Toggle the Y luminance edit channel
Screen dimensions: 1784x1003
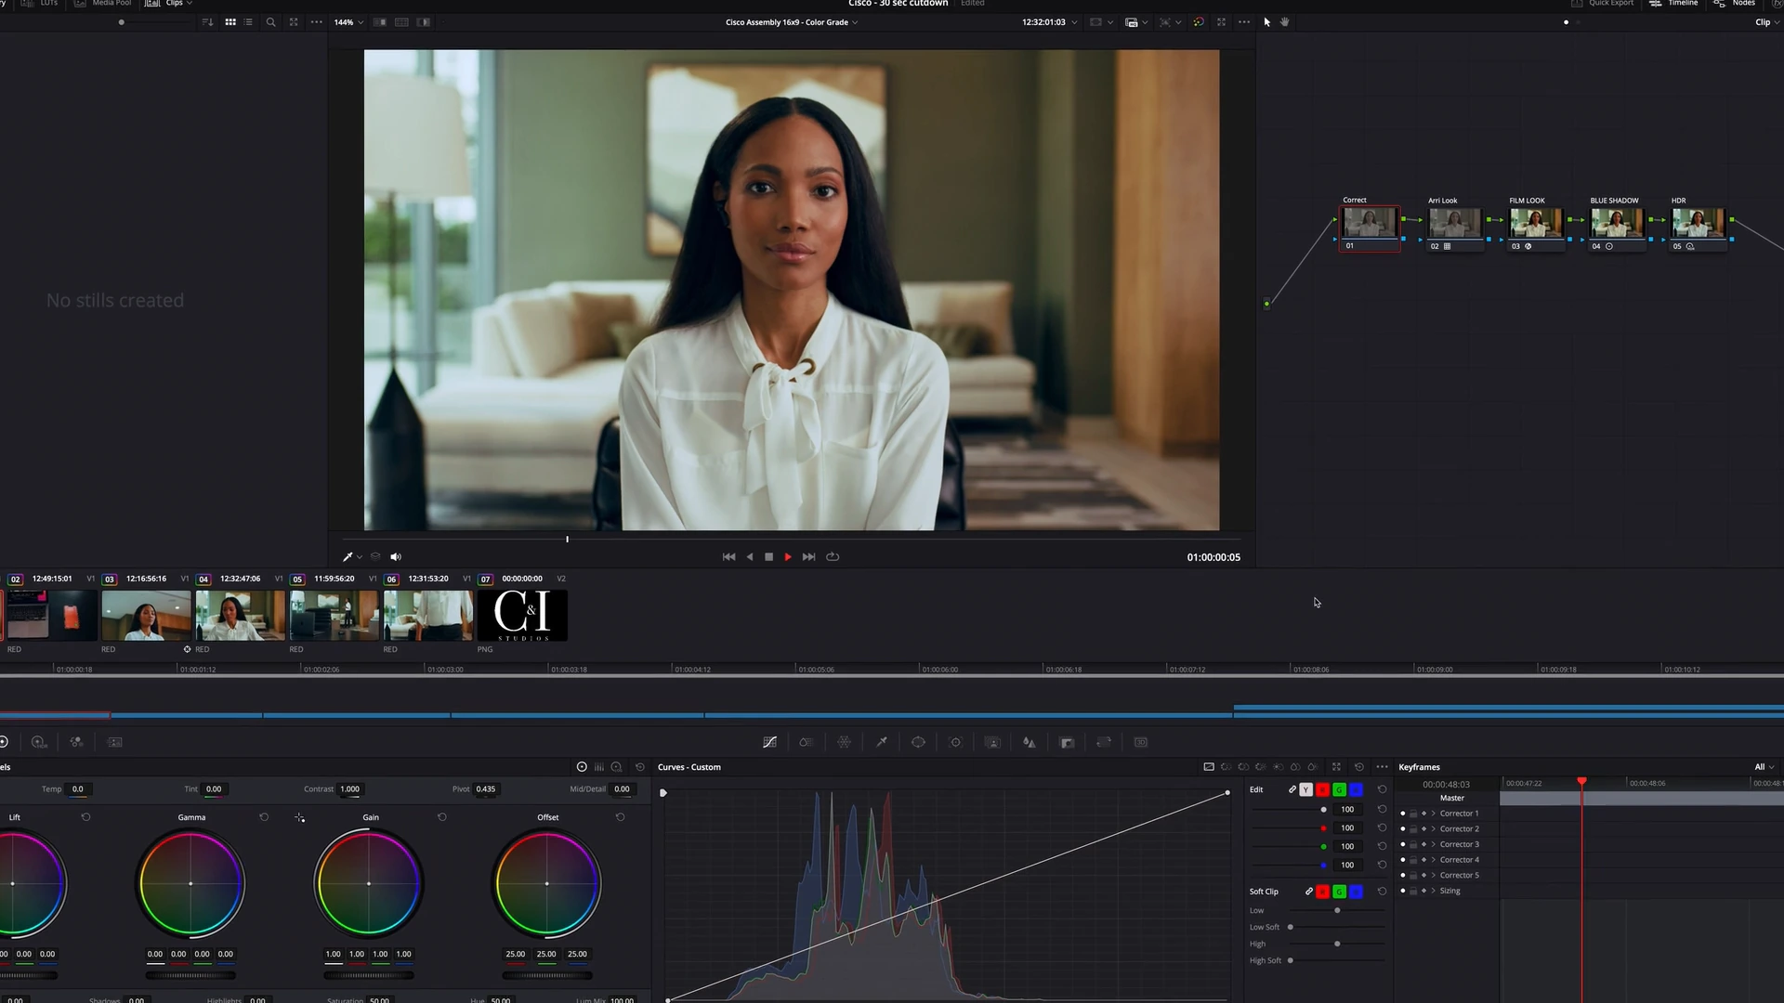click(x=1306, y=789)
